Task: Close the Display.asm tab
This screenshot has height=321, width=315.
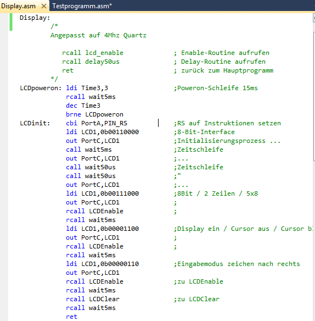Action: (x=44, y=6)
